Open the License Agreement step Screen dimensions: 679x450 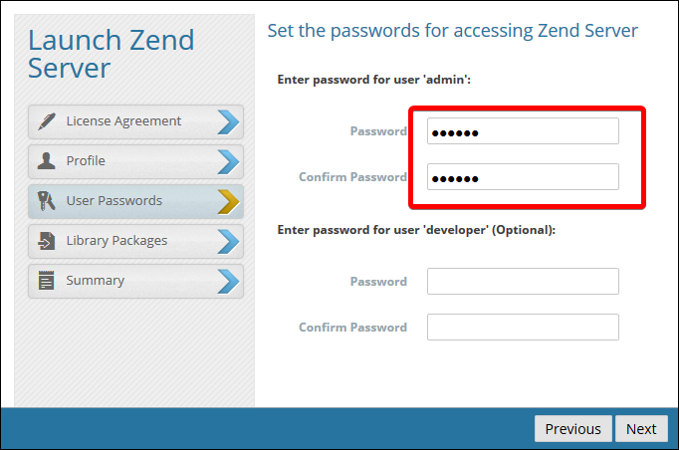(x=123, y=121)
